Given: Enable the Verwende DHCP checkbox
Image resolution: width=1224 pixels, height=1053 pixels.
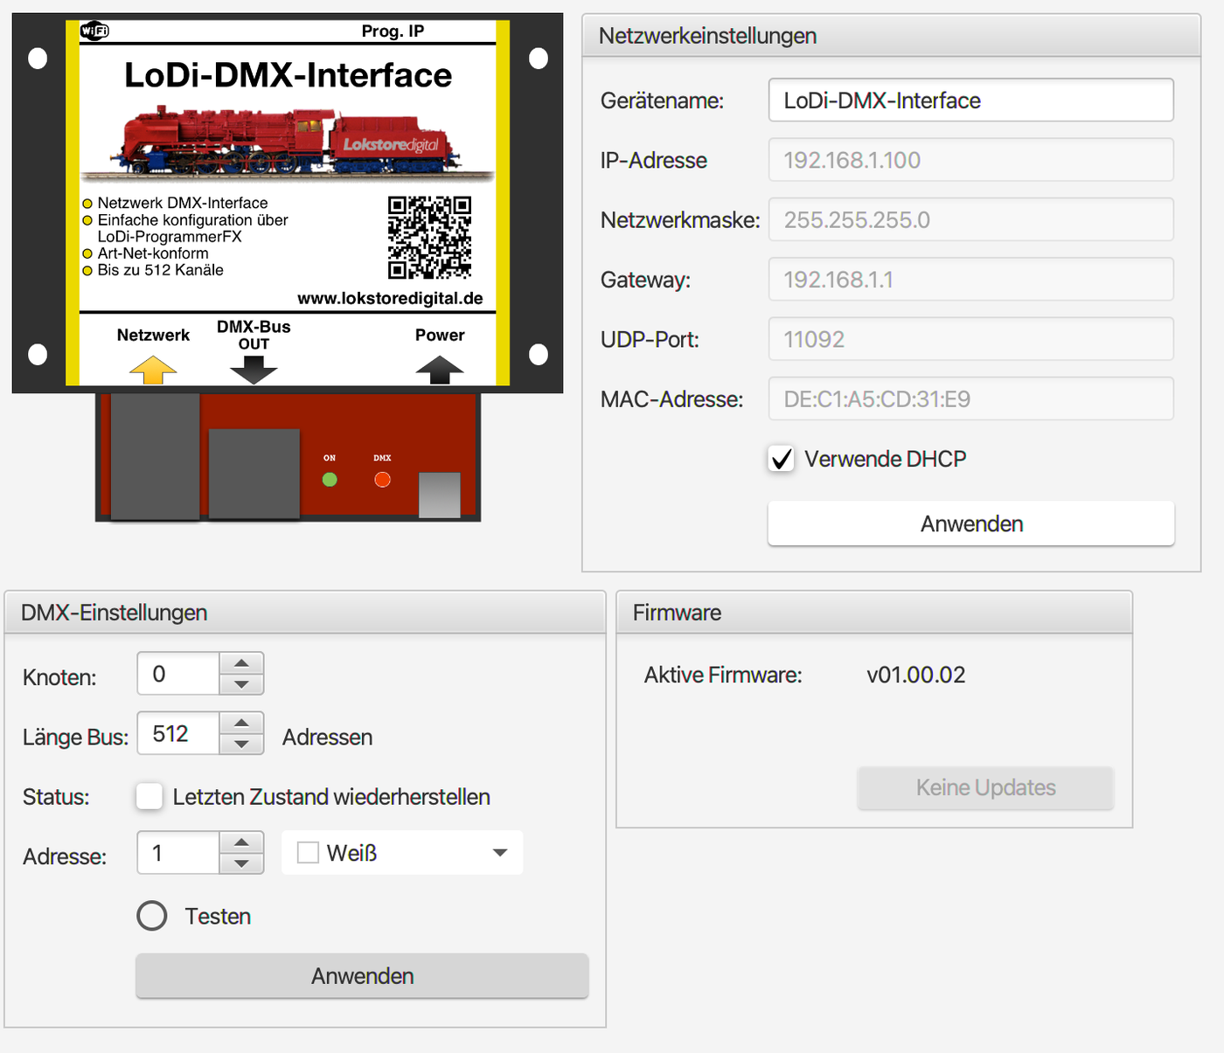Looking at the screenshot, I should 782,459.
